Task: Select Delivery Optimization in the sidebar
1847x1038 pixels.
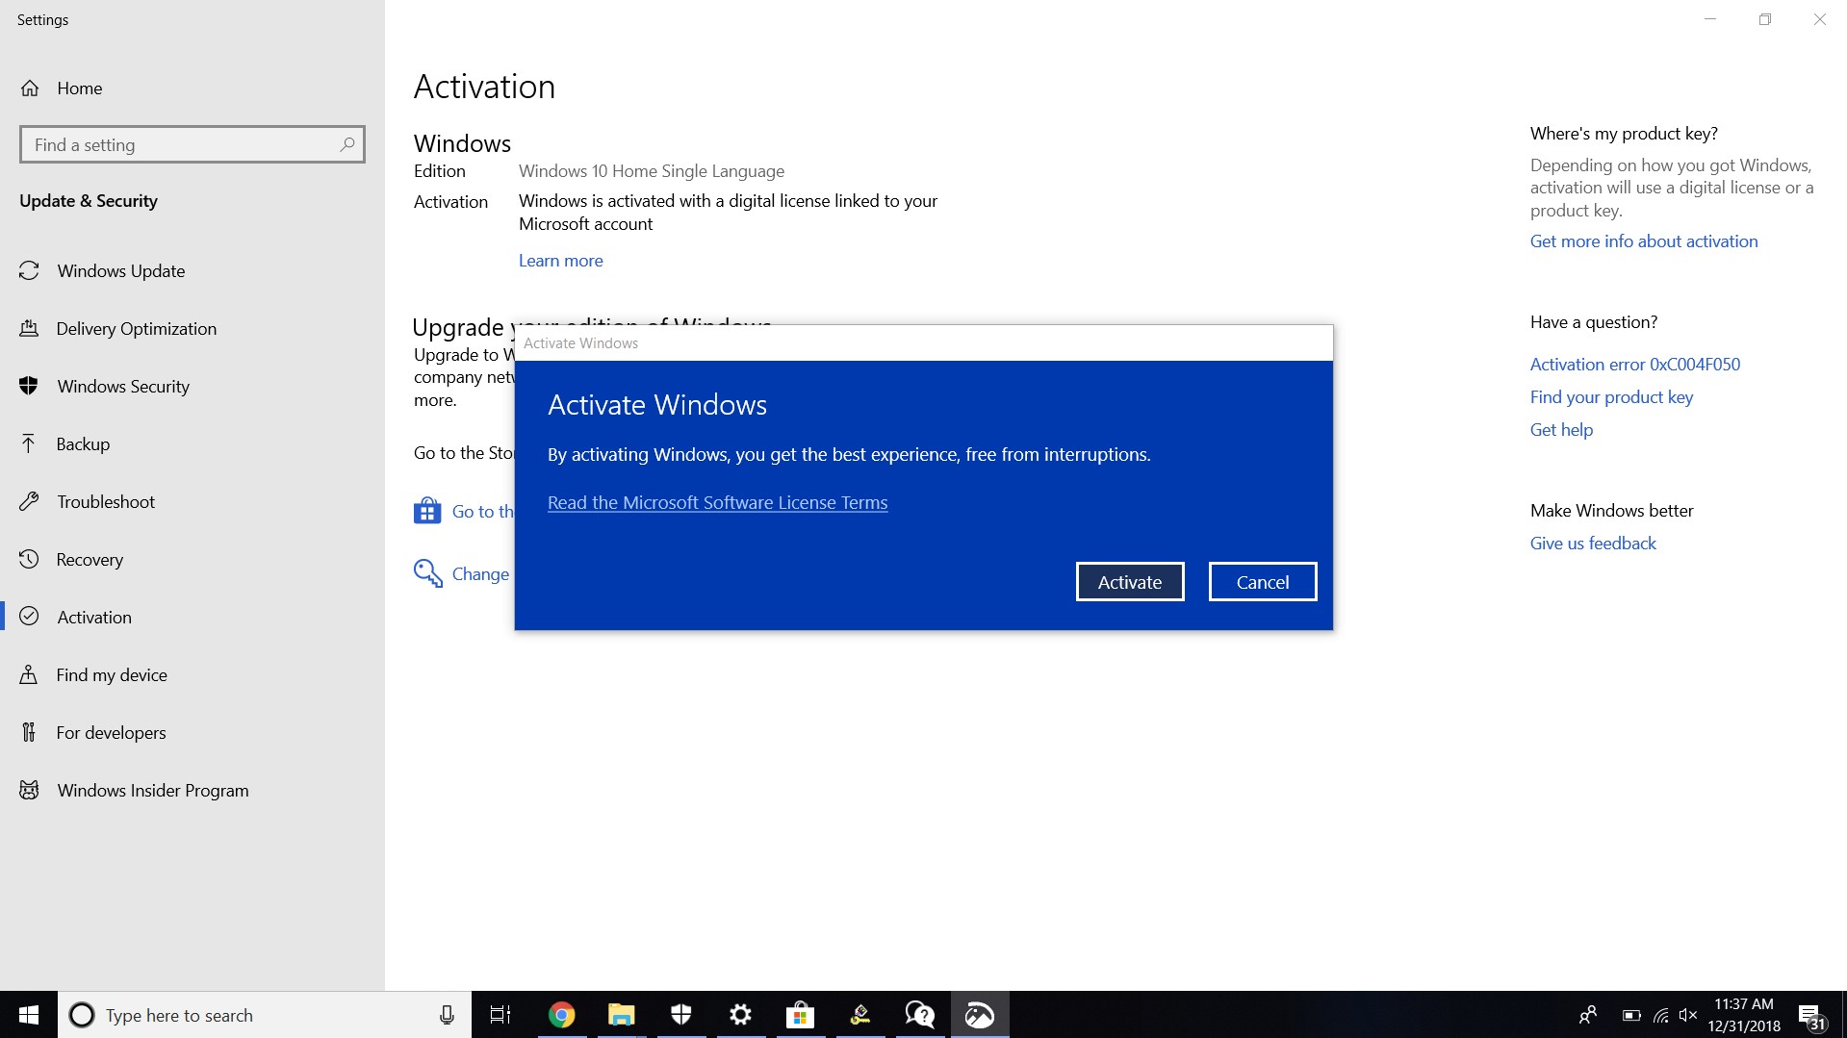Action: (192, 328)
